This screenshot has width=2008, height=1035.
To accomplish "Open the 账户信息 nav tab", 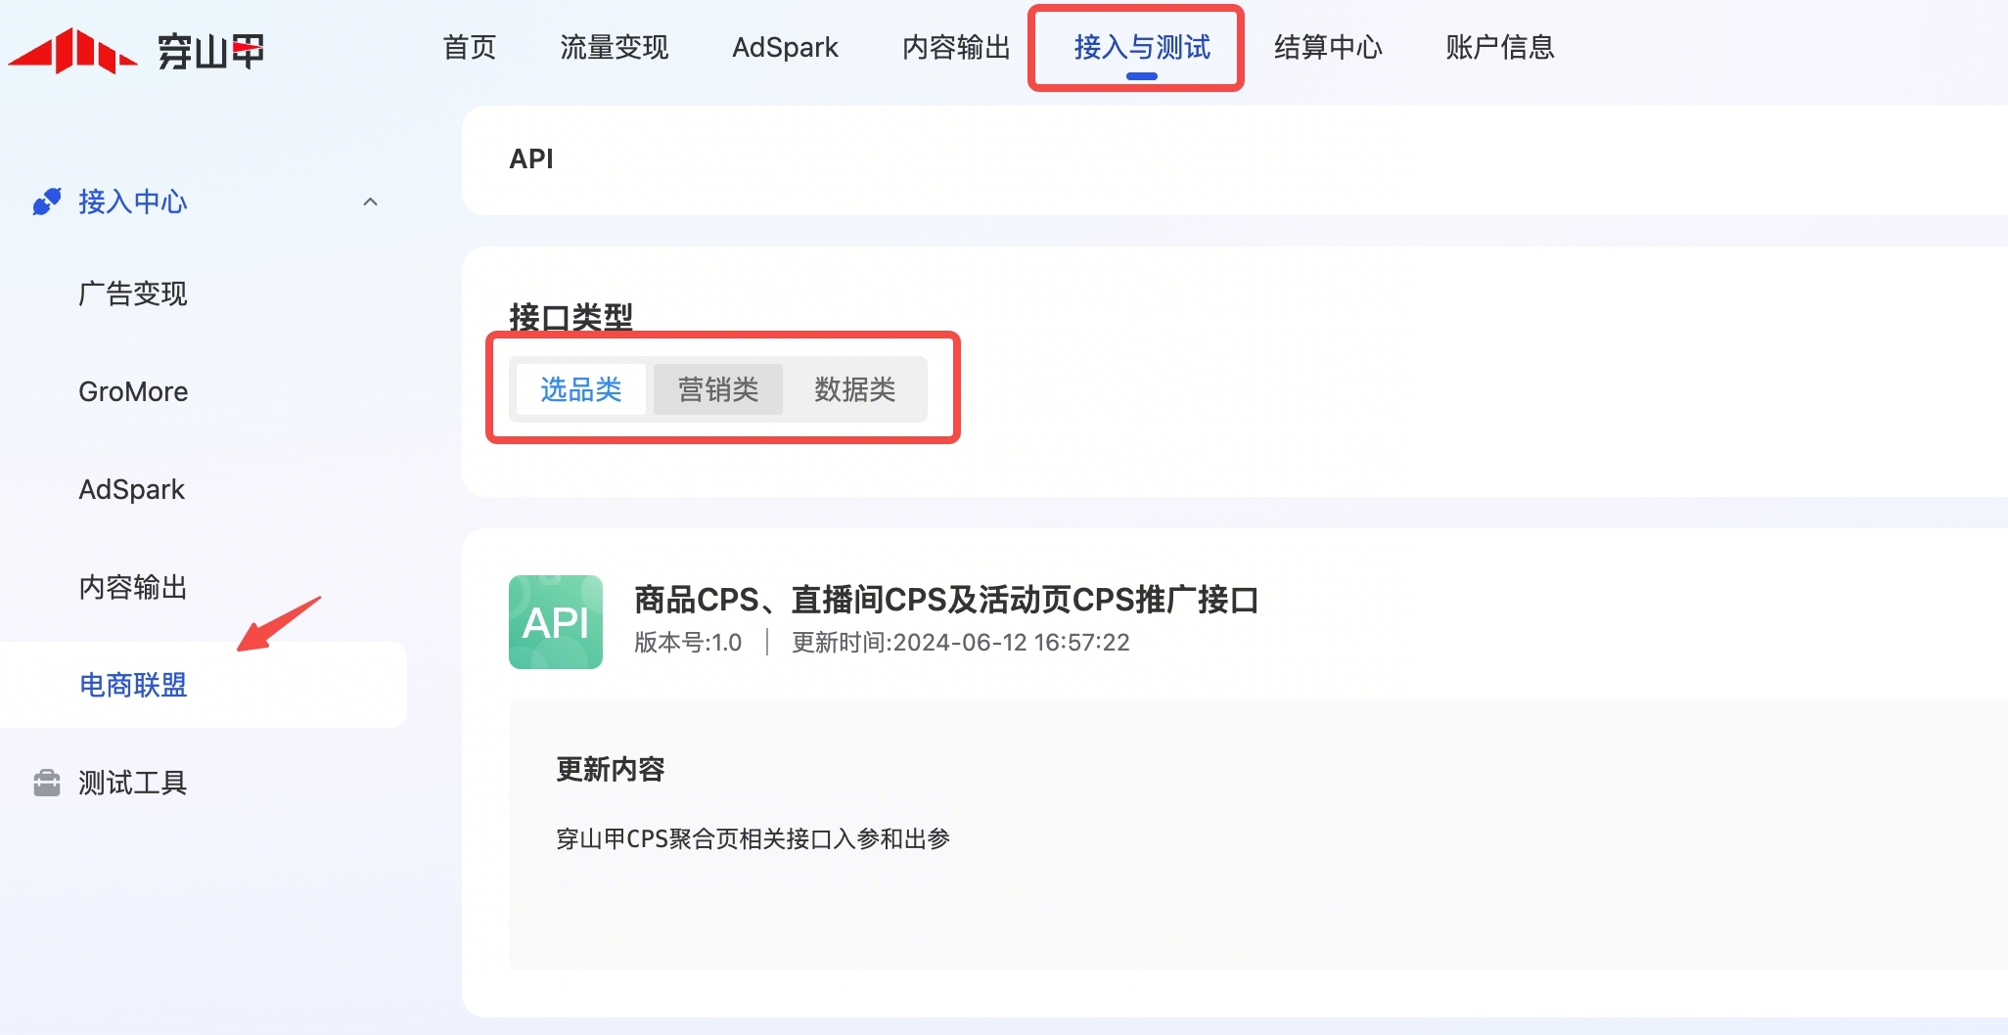I will [1499, 47].
